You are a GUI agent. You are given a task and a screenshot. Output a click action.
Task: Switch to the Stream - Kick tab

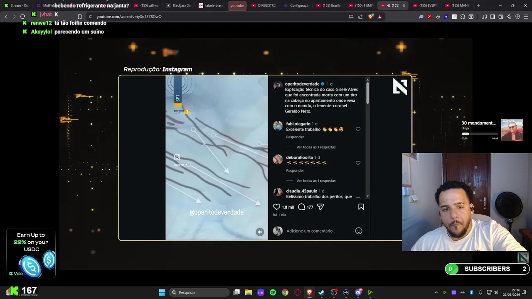(17, 5)
